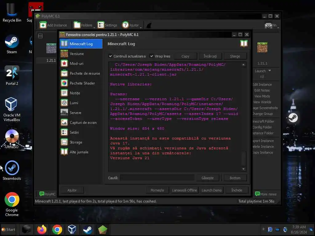
Task: Click PolyMC icon in taskbar
Action: coord(103,229)
